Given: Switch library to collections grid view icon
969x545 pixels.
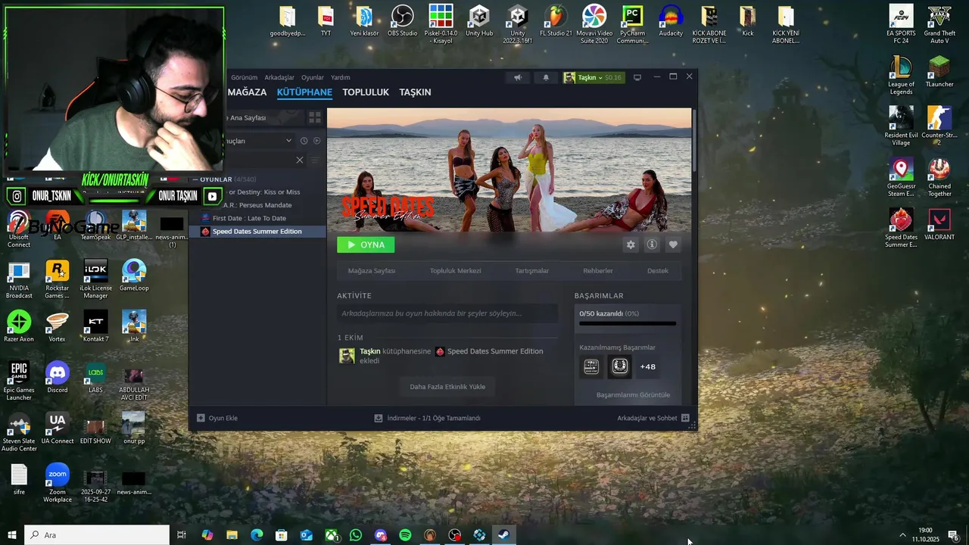Looking at the screenshot, I should pos(315,117).
